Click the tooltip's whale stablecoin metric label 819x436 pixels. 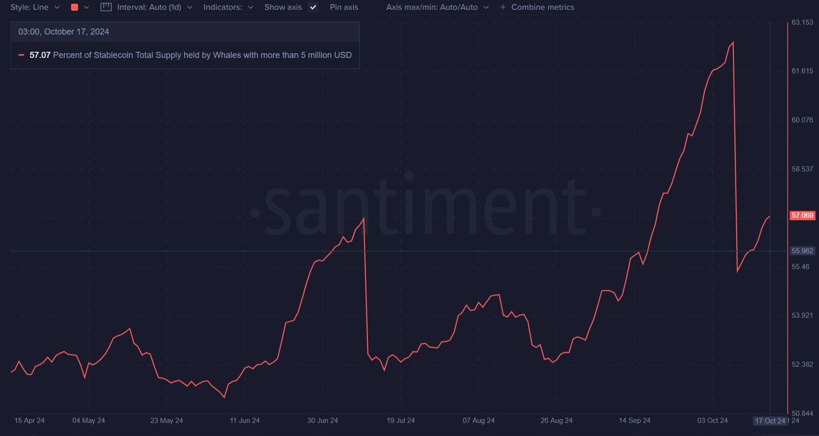pos(202,55)
